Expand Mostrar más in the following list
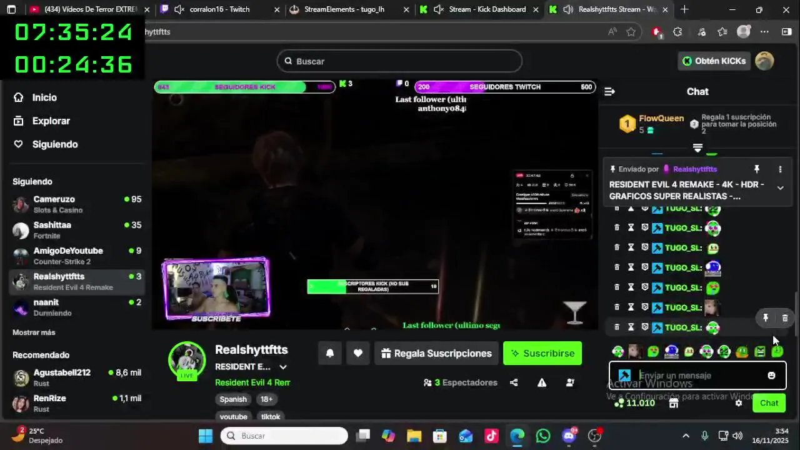 tap(34, 332)
